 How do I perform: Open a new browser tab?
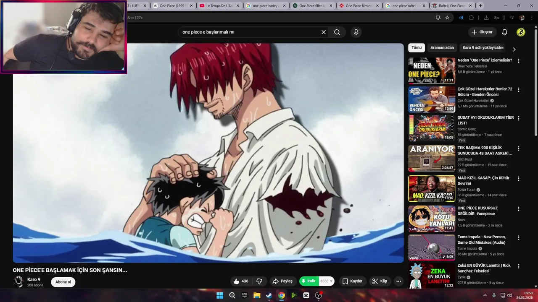click(480, 6)
